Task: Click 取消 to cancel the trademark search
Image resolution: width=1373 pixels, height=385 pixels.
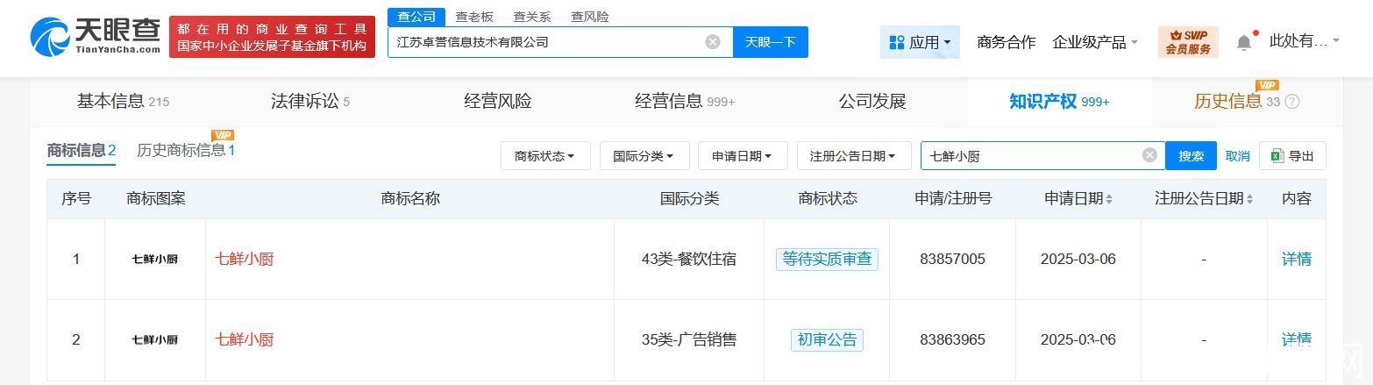Action: click(x=1237, y=156)
